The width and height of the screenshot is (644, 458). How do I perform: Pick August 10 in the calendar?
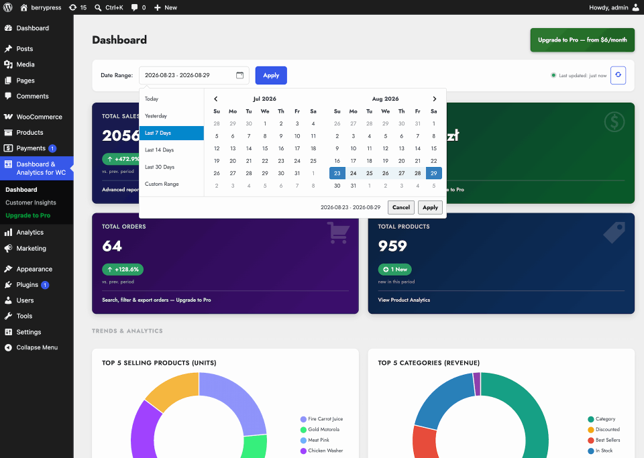click(354, 149)
